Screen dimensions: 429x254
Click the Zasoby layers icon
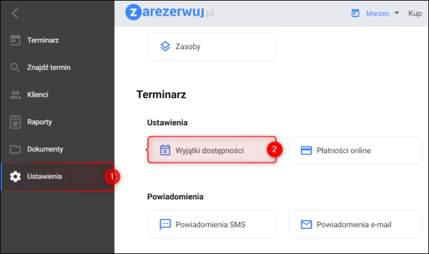165,46
